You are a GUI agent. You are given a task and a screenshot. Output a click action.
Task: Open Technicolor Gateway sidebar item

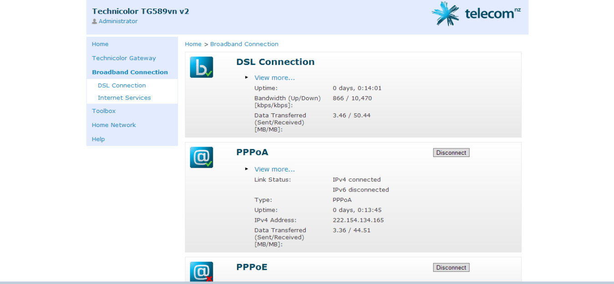tap(124, 58)
